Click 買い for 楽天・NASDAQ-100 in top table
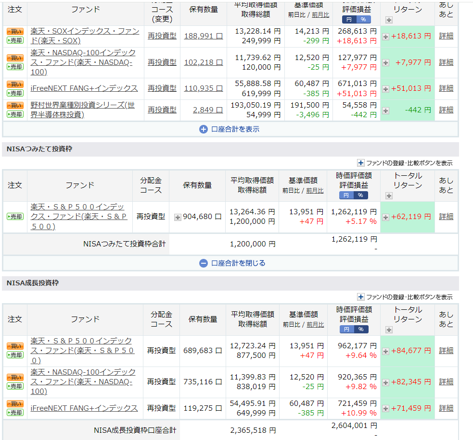 (15, 58)
